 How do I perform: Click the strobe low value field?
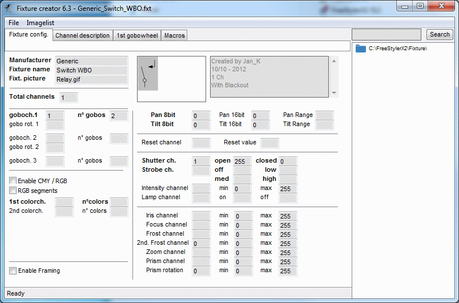pyautogui.click(x=288, y=171)
